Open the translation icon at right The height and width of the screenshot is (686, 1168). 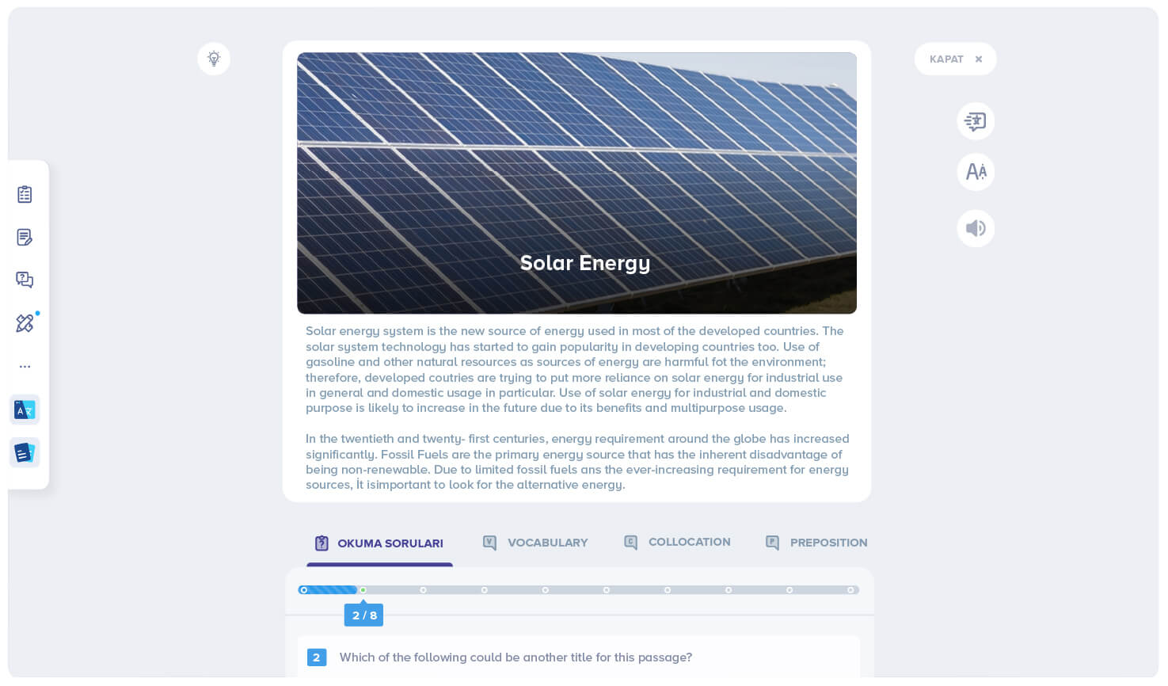tap(976, 121)
